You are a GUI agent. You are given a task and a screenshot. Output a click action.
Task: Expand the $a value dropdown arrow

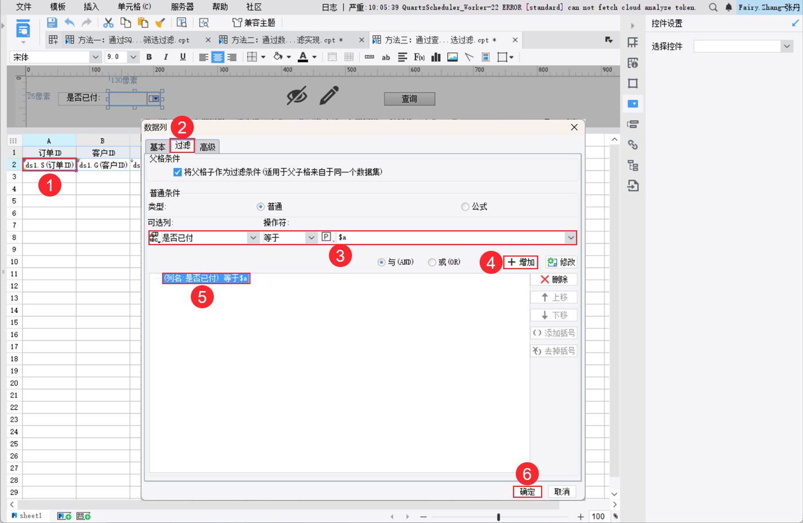[570, 237]
